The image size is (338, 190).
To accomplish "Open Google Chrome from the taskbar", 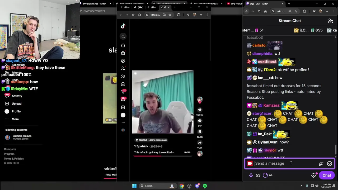I will [182, 186].
